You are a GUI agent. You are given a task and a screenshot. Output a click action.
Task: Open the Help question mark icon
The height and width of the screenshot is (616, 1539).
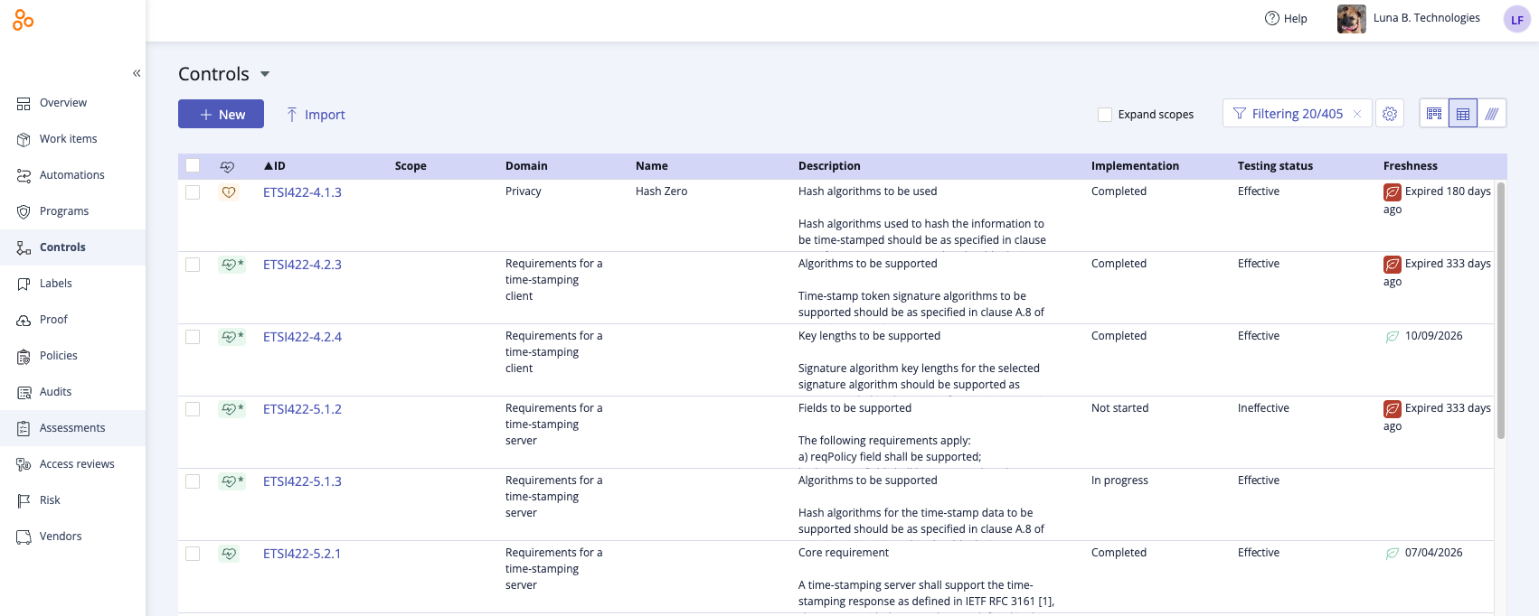pos(1272,17)
